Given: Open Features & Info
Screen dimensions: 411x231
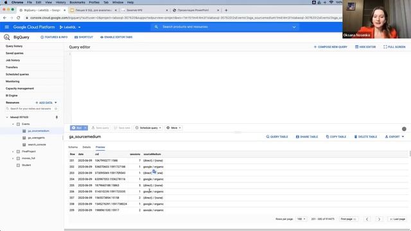Looking at the screenshot, I should [x=54, y=37].
